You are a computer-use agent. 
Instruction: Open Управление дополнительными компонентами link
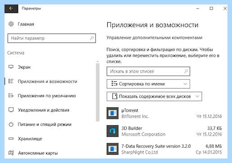click(x=155, y=37)
